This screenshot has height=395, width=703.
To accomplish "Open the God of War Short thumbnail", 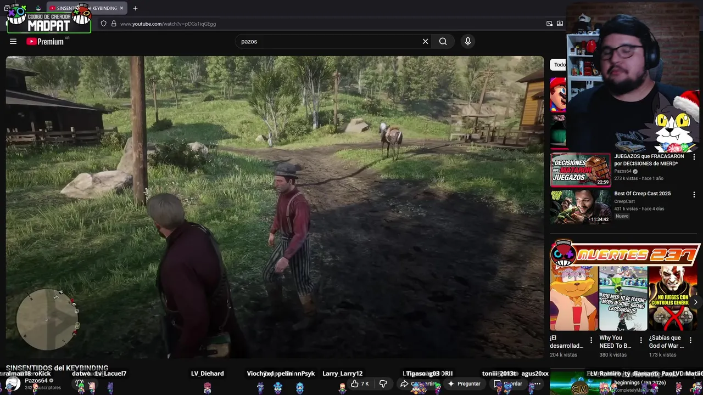I will (673, 298).
